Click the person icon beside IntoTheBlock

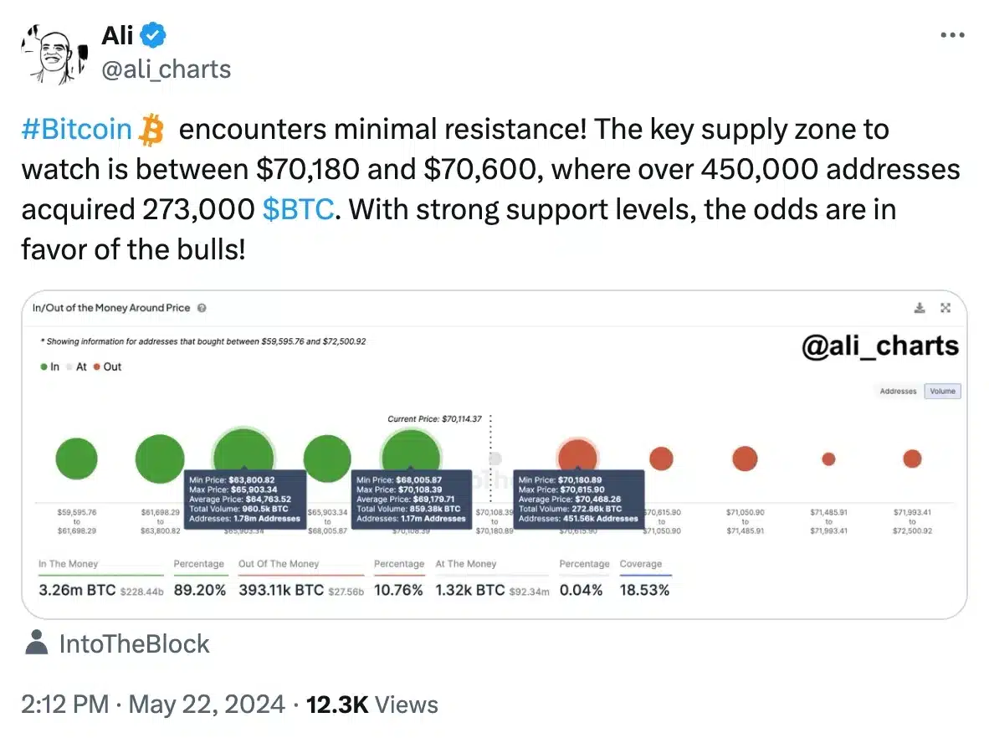[36, 643]
